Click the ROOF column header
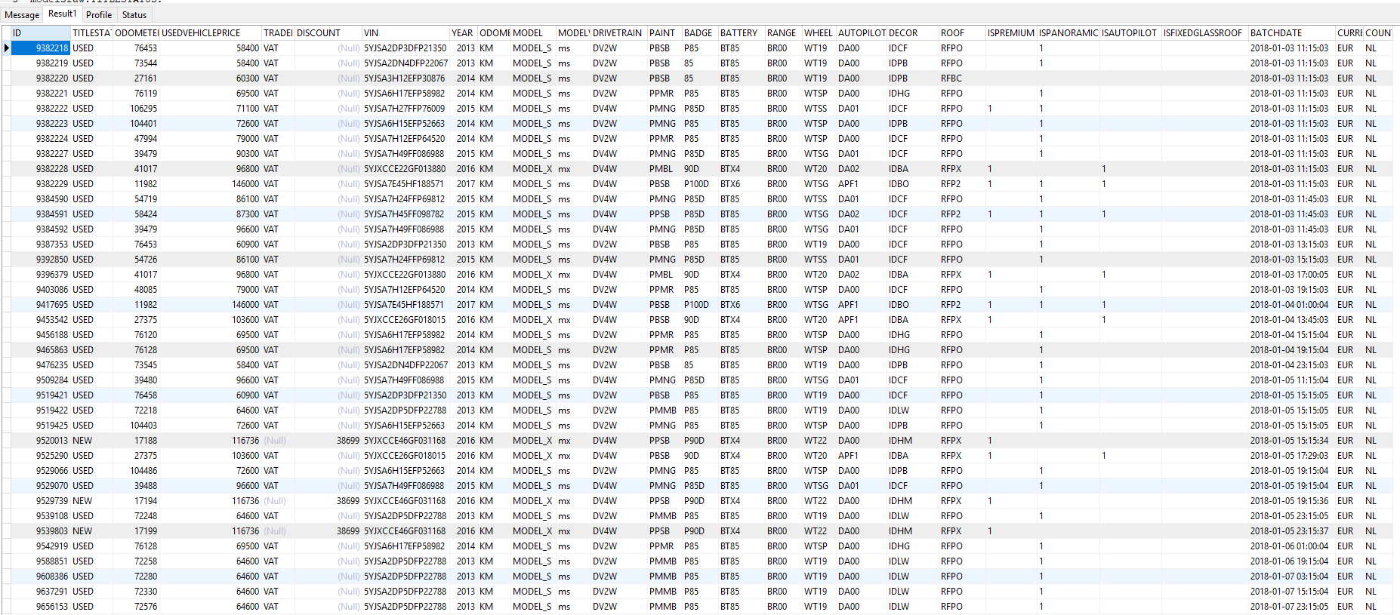 coord(962,33)
